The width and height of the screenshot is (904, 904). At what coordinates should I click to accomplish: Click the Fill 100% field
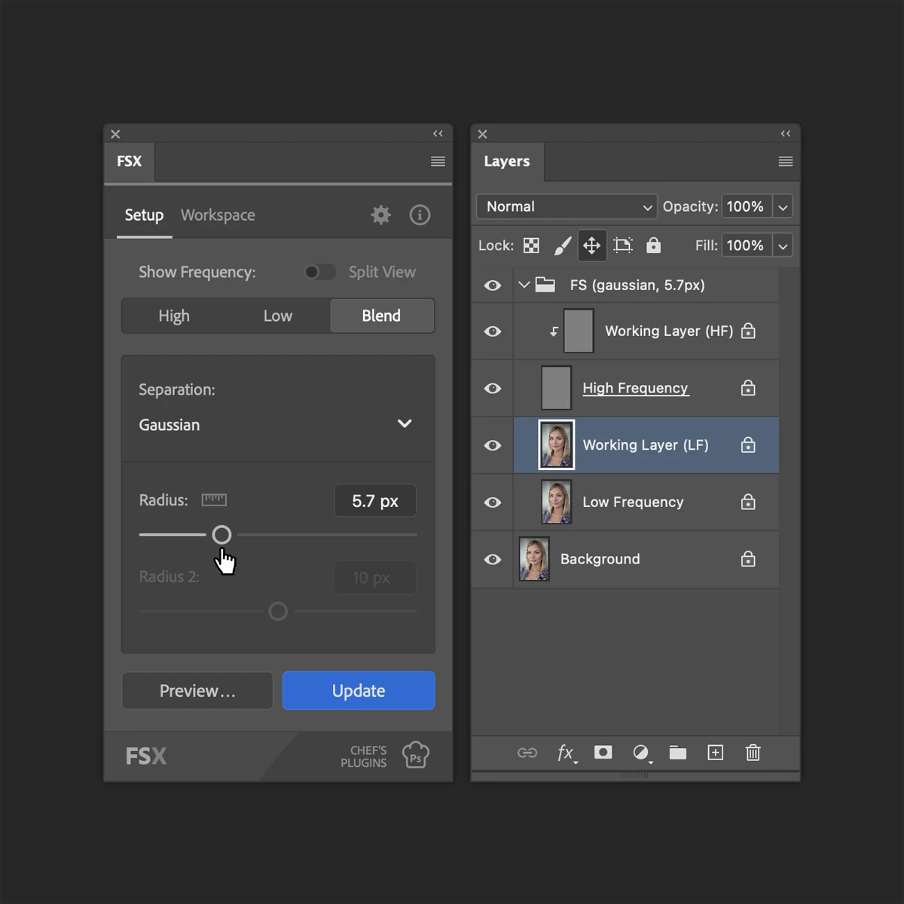(746, 246)
